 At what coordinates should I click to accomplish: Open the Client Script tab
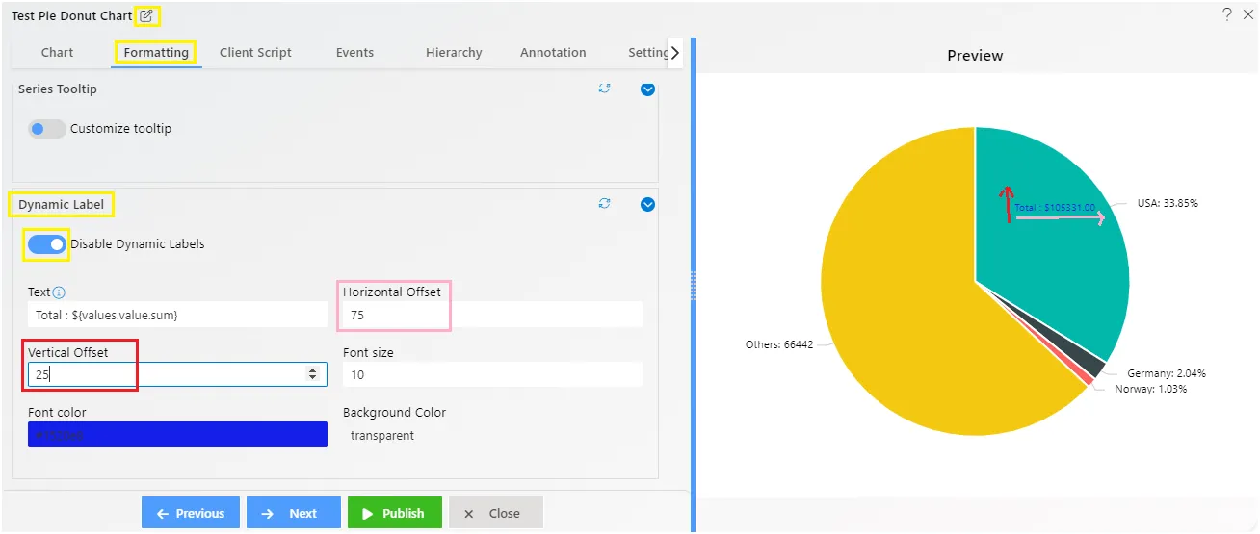coord(255,53)
